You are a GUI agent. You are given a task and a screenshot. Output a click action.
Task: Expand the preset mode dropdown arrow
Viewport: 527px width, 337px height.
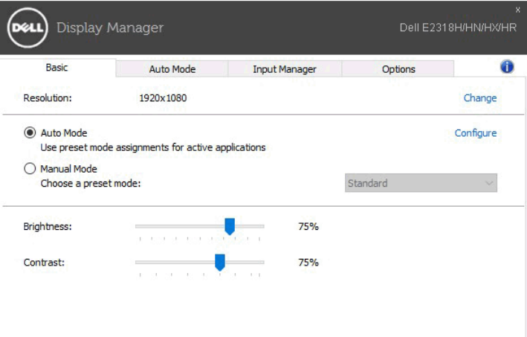pyautogui.click(x=488, y=183)
